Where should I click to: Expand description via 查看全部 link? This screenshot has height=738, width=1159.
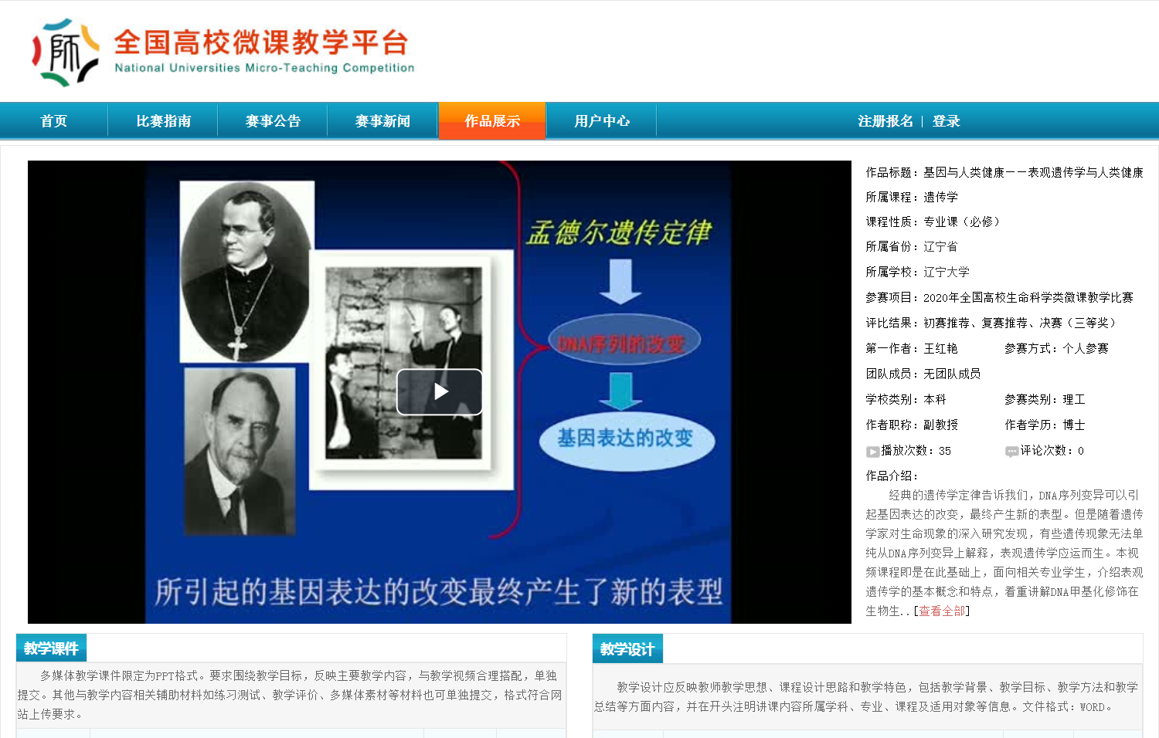pos(942,611)
